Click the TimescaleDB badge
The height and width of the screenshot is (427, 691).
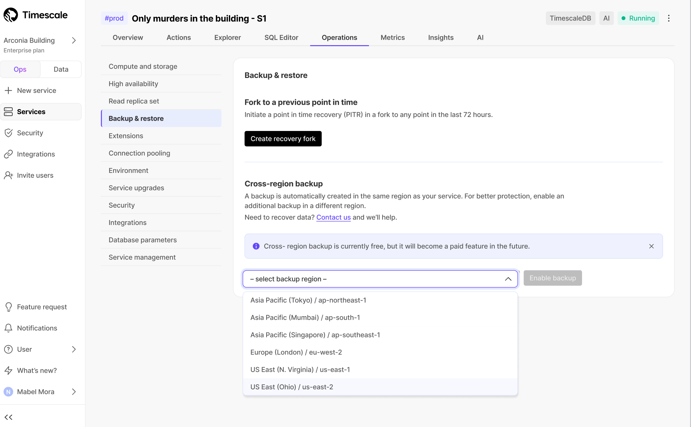point(570,18)
